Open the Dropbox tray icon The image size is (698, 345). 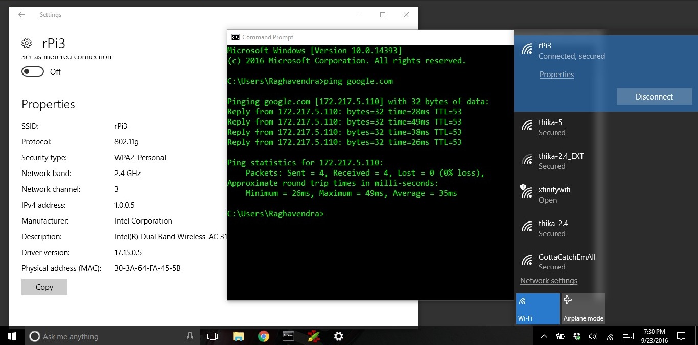click(577, 336)
